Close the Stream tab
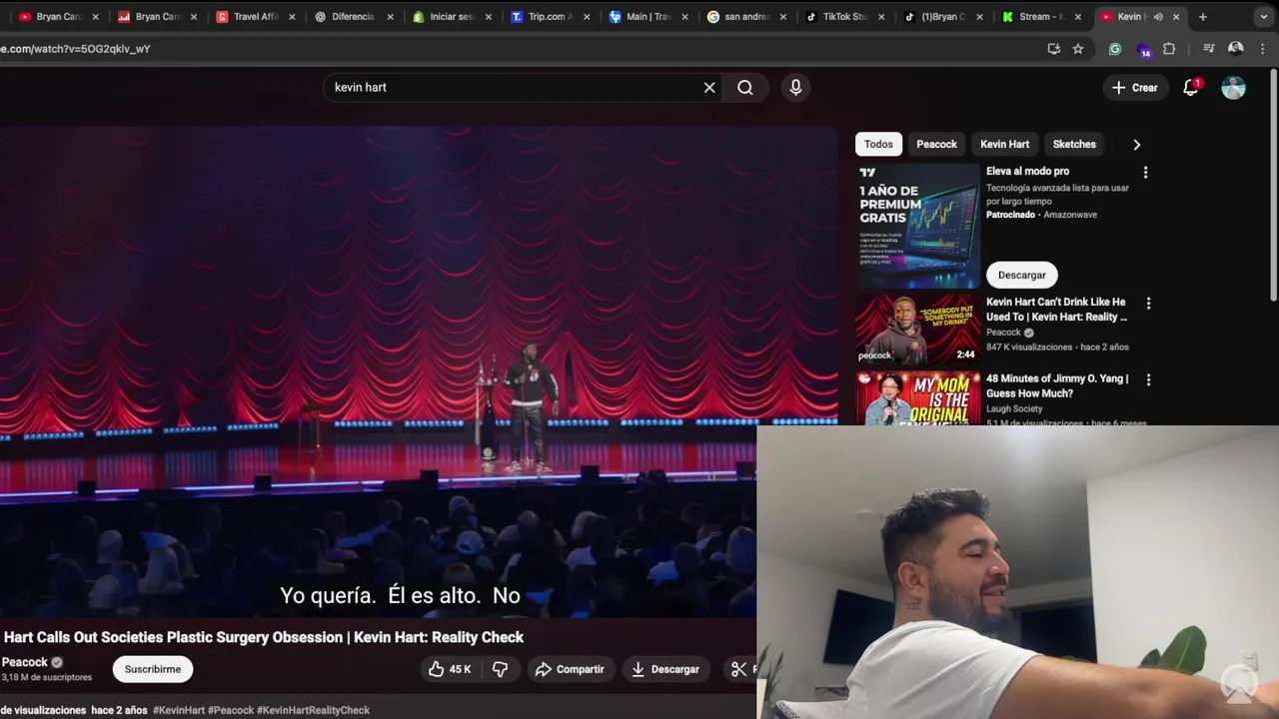 (x=1078, y=17)
